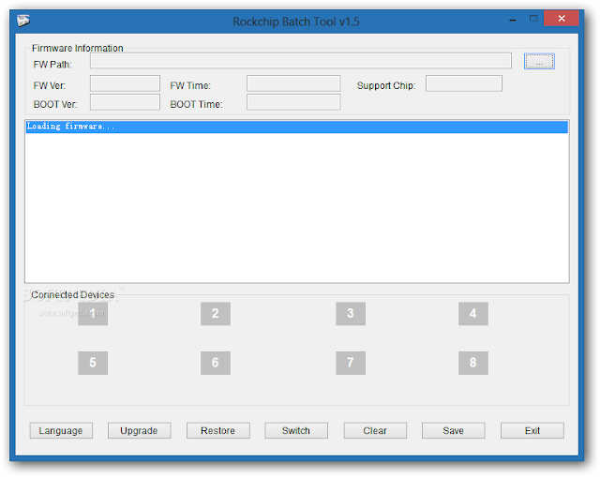
Task: Select connected device slot 1
Action: coord(93,314)
